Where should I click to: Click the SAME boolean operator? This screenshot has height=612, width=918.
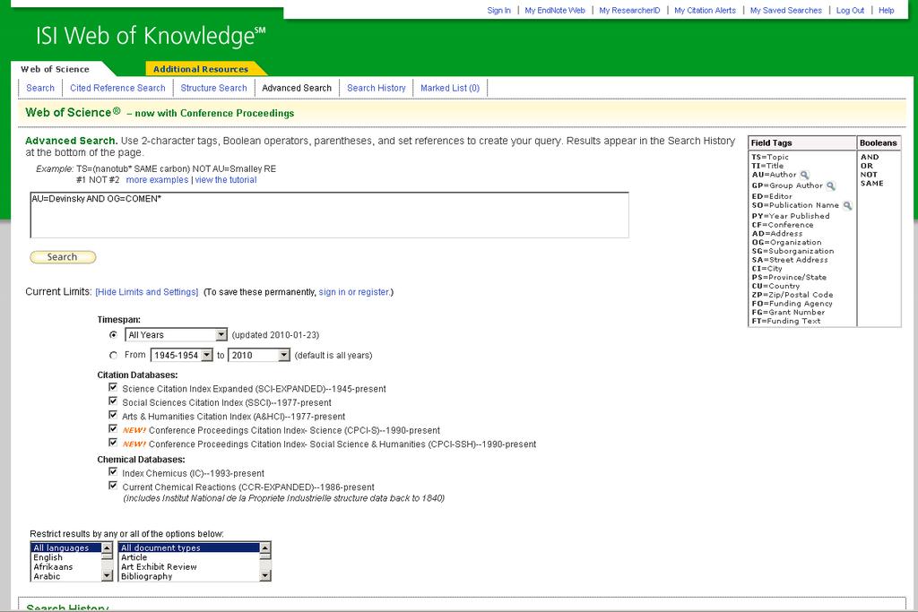pyautogui.click(x=871, y=183)
